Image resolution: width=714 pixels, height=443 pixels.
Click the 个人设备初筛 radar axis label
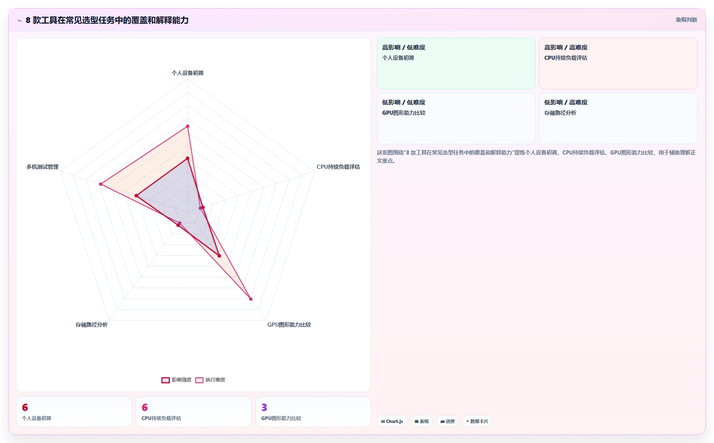(187, 73)
